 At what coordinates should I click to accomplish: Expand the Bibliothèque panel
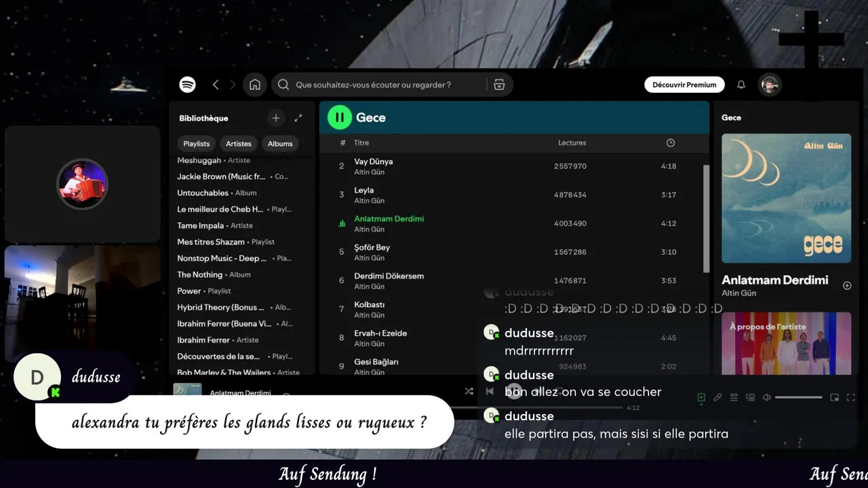point(298,118)
